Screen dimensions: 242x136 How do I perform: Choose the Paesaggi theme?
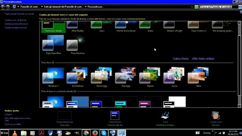coord(126,77)
